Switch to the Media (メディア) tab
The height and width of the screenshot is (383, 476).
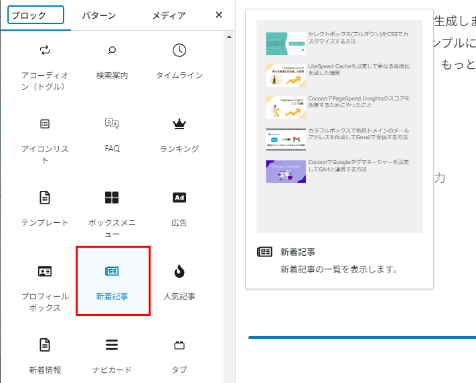pyautogui.click(x=169, y=15)
